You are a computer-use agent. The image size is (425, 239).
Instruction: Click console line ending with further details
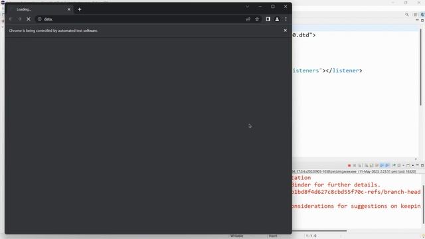pos(336,185)
